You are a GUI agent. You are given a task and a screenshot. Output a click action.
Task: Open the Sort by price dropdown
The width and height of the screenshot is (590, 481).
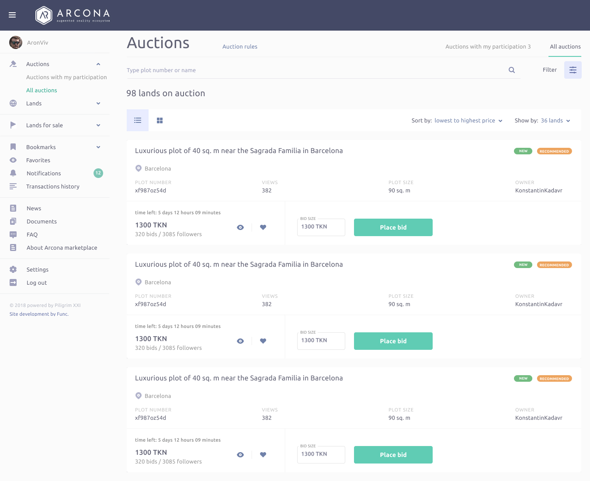click(468, 121)
